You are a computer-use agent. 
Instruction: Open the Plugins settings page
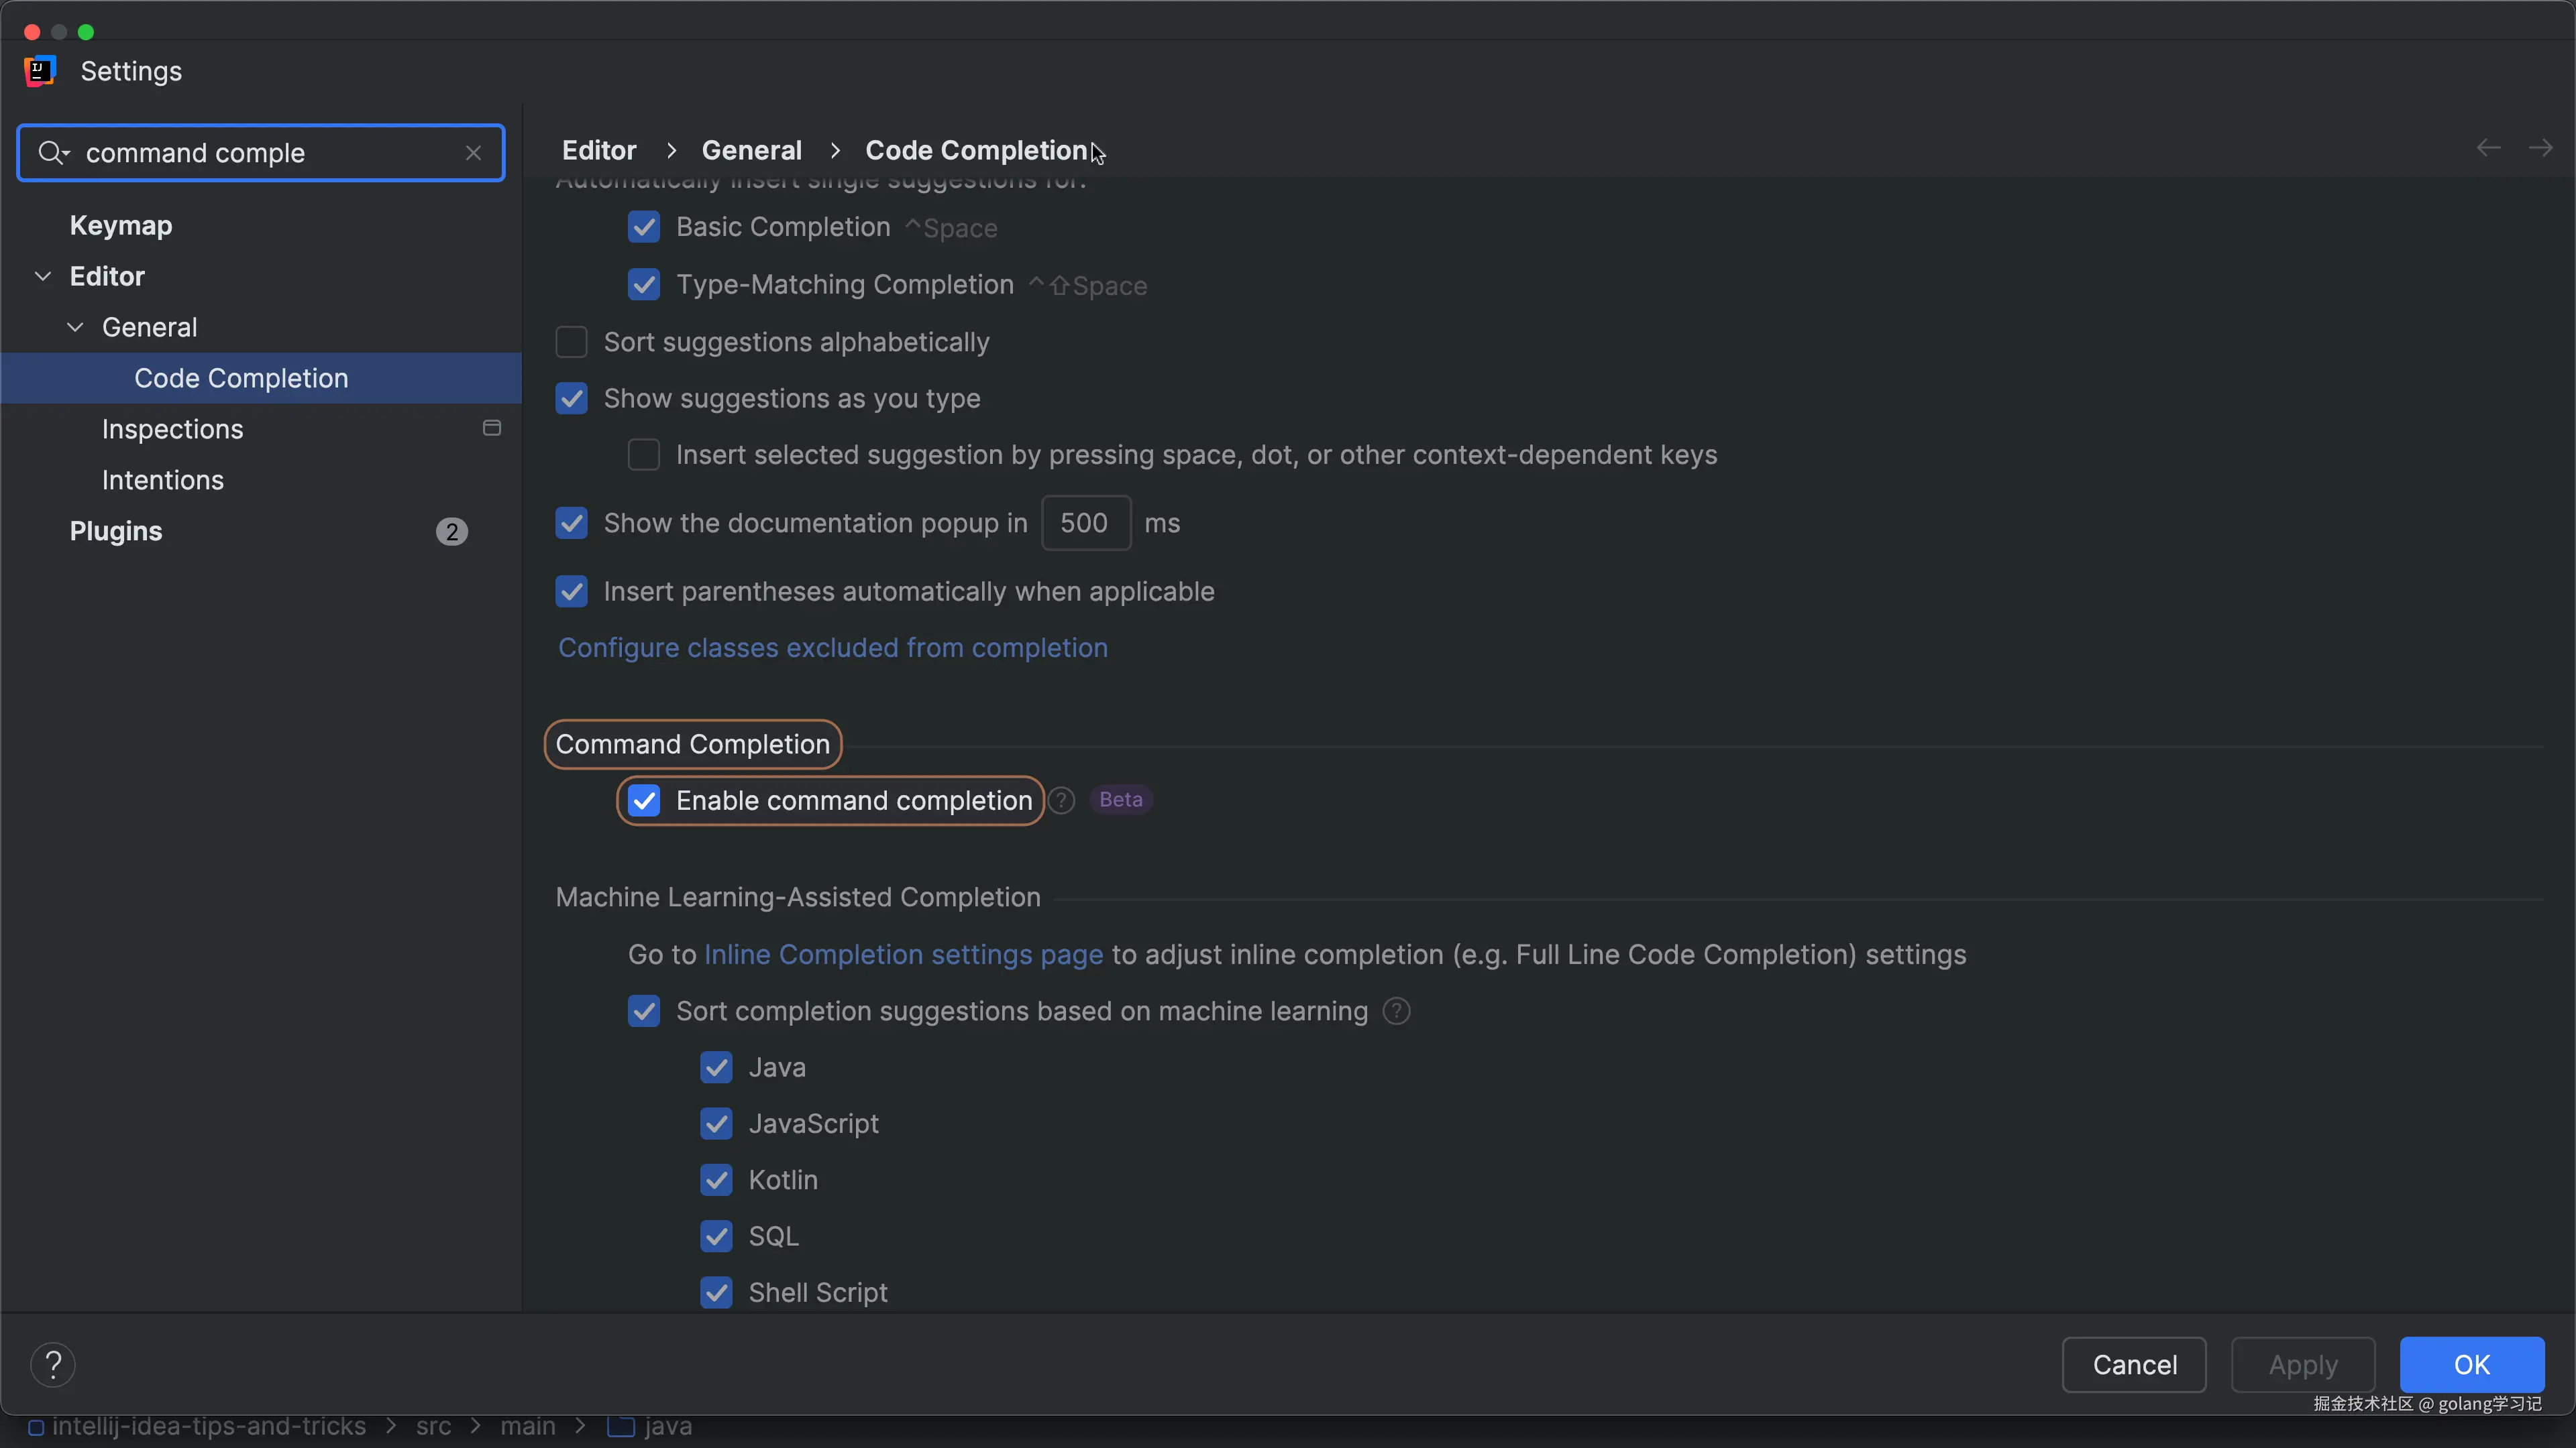click(116, 532)
